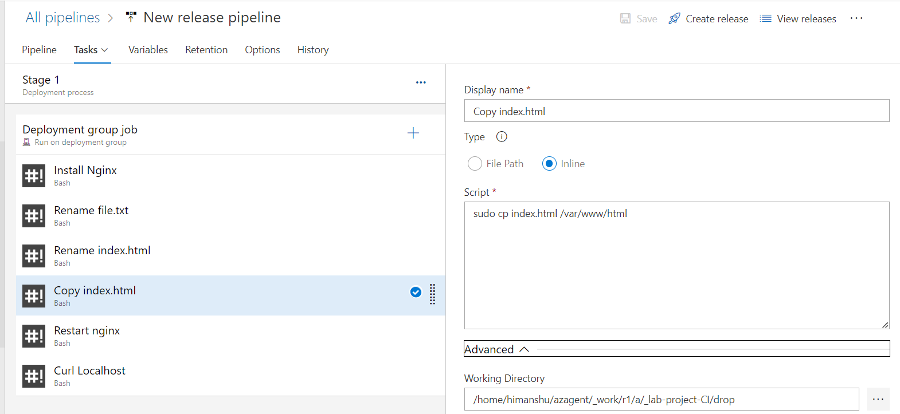Click the Install Nginx bash icon

(34, 176)
